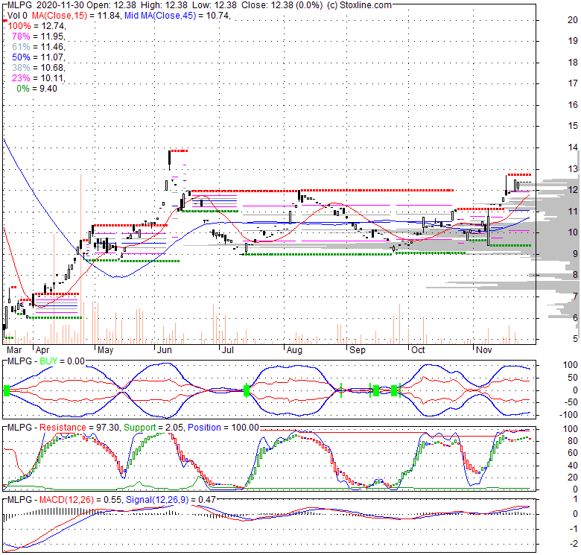Image resolution: width=581 pixels, height=555 pixels.
Task: Click the 23% = 10.11 Fibonacci level
Action: tap(39, 77)
